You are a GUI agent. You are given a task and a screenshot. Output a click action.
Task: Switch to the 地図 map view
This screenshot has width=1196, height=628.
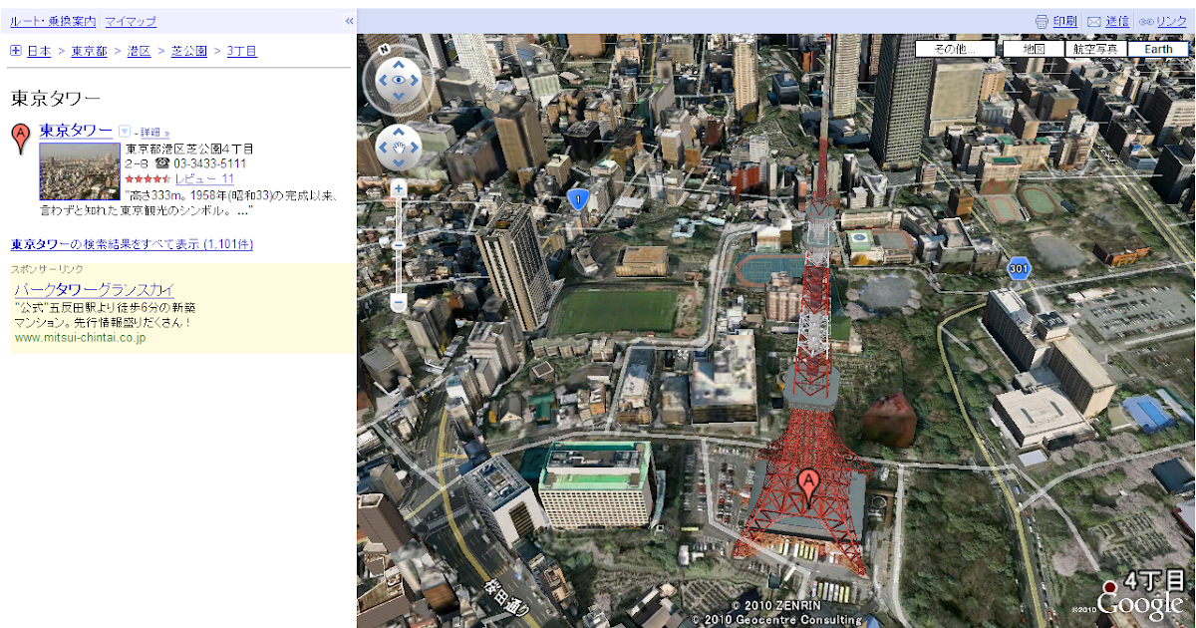(1034, 49)
